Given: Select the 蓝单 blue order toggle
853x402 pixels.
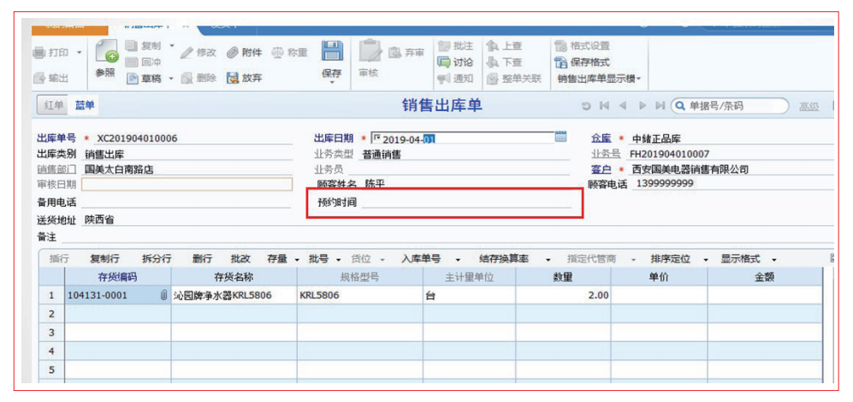Looking at the screenshot, I should pos(85,105).
